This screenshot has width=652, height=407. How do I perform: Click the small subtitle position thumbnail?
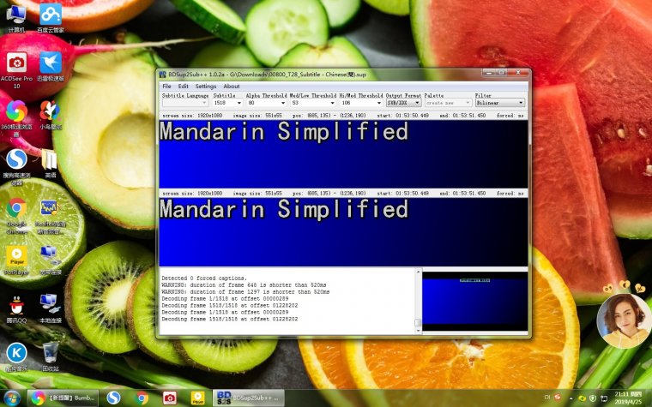(475, 301)
